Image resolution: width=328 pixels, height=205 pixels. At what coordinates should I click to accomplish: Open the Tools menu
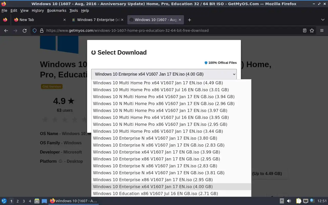[x=74, y=11]
